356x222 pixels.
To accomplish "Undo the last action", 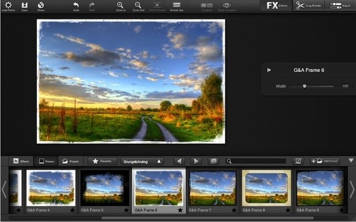I will coord(76,6).
